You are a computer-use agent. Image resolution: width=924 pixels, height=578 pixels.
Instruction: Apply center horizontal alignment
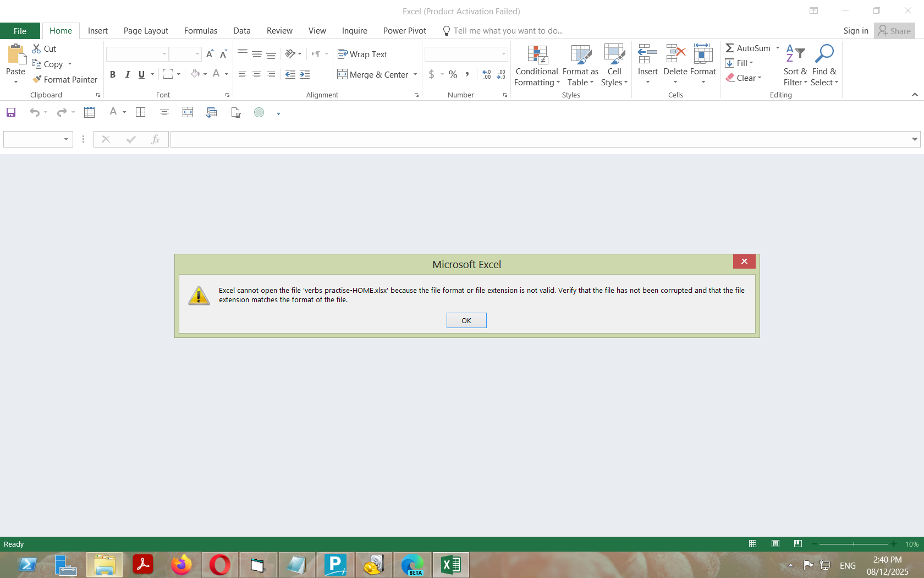click(x=257, y=74)
